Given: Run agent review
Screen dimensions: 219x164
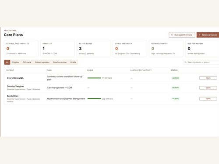Looking at the screenshot, I should (x=182, y=35).
